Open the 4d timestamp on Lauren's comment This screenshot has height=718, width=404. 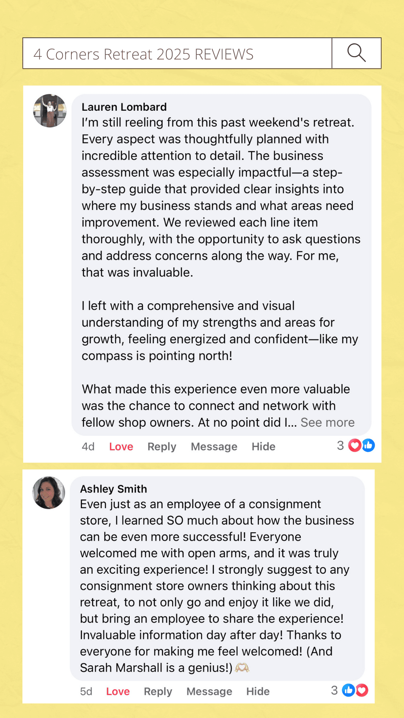[x=88, y=447]
